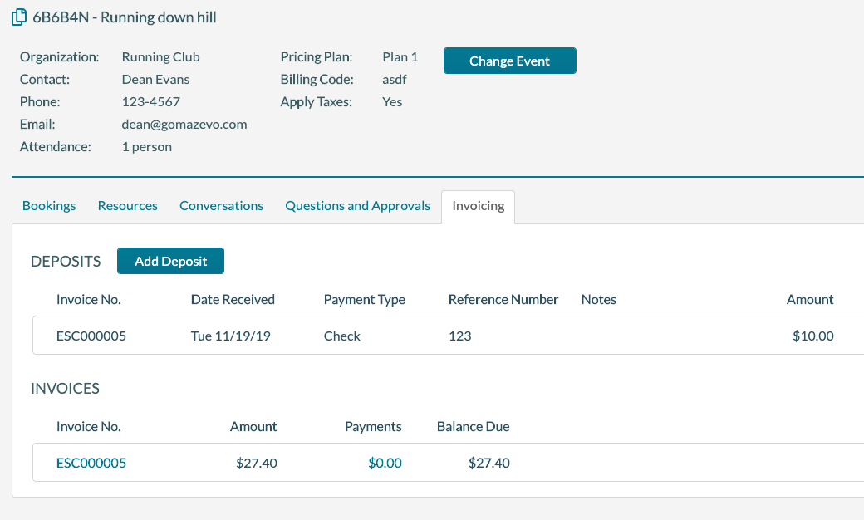
Task: Click the Pricing Plan value Plan 1
Action: [400, 56]
